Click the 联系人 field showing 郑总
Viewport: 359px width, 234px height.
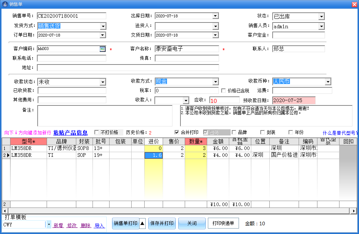pyautogui.click(x=299, y=49)
